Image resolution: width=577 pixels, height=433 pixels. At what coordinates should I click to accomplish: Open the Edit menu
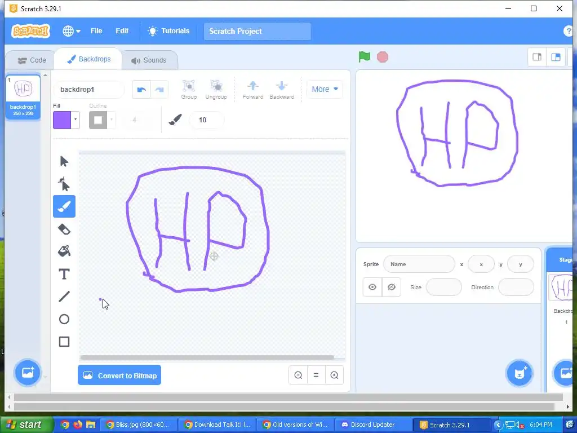(122, 31)
